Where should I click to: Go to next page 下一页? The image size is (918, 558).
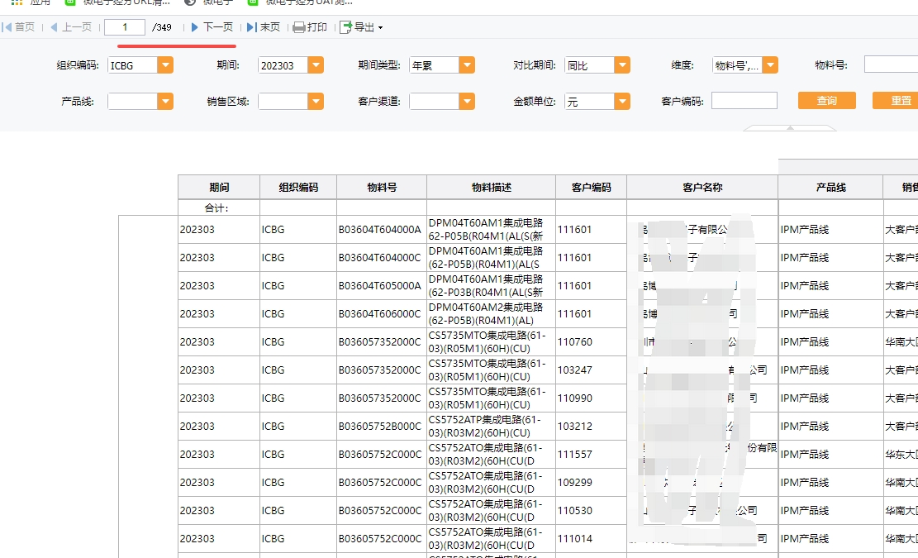[x=212, y=27]
